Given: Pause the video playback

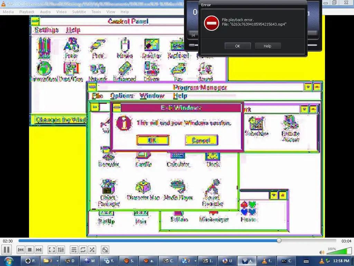Looking at the screenshot, I should (x=7, y=250).
